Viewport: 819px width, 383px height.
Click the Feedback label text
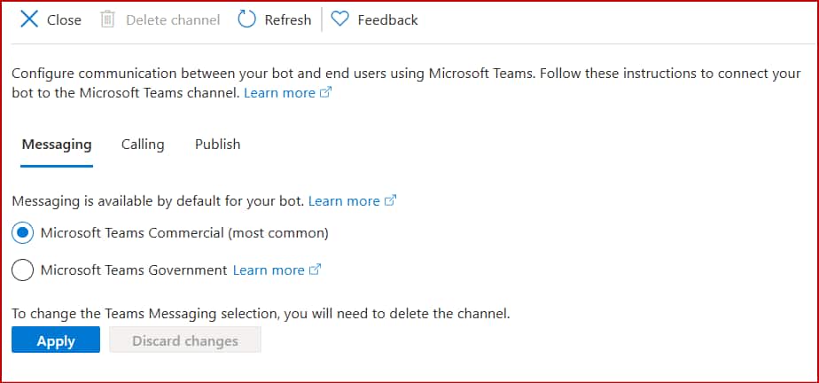(x=387, y=20)
